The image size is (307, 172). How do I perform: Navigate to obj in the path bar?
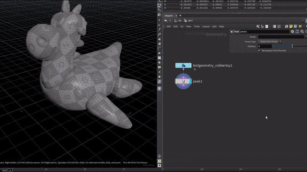[178, 21]
